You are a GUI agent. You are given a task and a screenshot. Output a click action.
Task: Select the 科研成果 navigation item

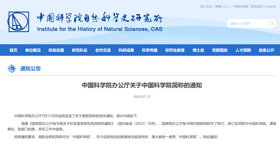(126, 50)
